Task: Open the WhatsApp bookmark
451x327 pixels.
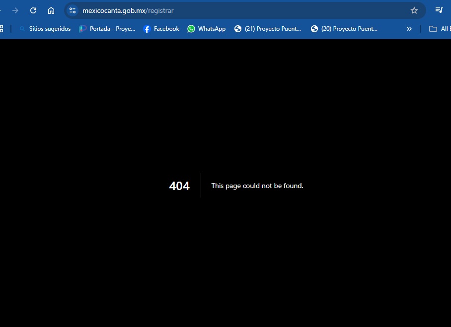Action: point(207,29)
